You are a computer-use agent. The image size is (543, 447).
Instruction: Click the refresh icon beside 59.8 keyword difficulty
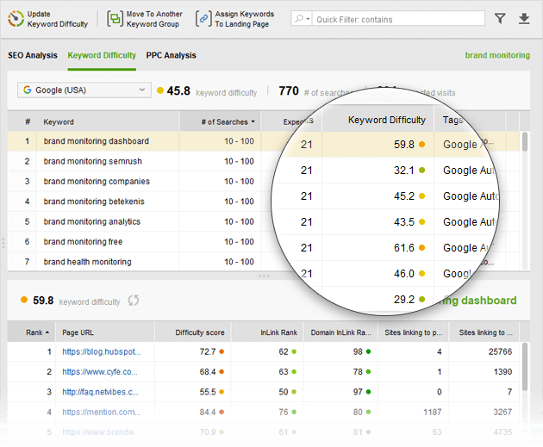click(x=134, y=301)
